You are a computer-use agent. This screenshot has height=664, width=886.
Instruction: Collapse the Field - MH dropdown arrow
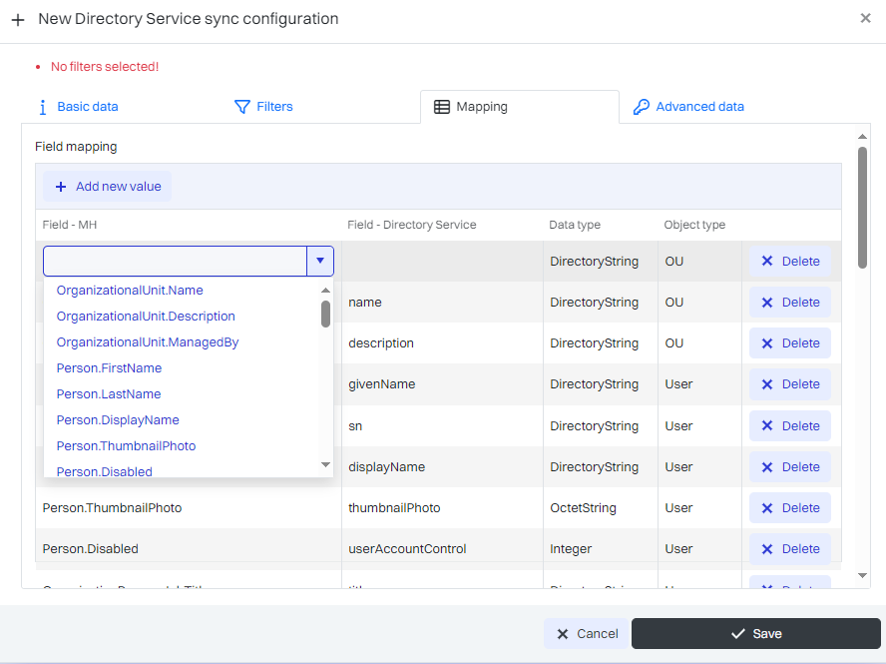(x=319, y=262)
